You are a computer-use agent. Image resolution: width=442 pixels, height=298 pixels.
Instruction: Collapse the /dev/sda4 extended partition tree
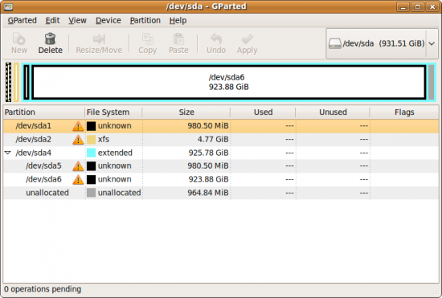tap(8, 153)
